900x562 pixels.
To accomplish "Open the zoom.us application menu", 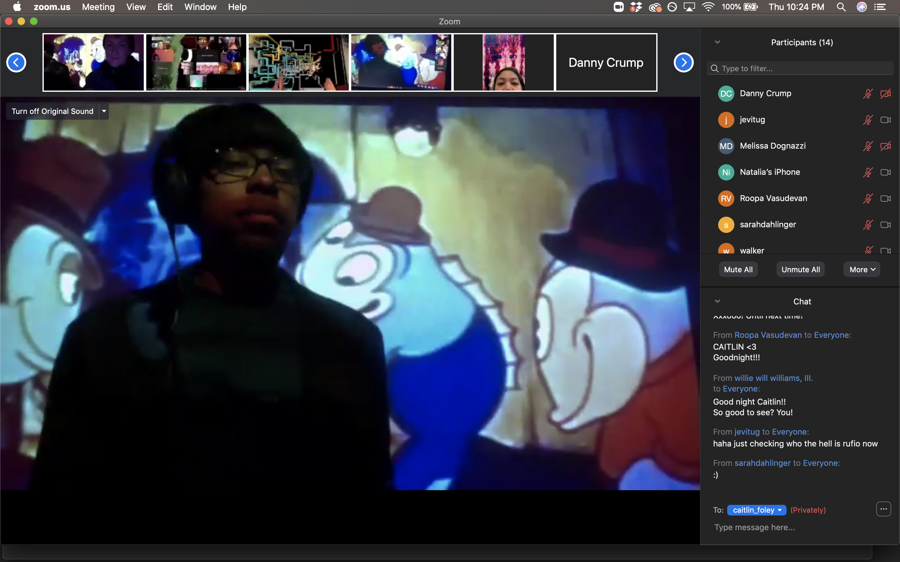I will tap(52, 7).
